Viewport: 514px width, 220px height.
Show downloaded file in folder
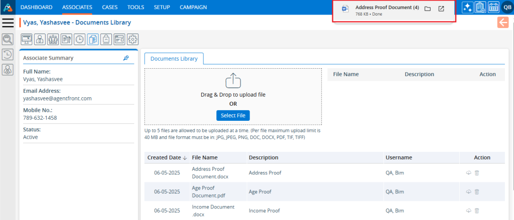point(428,9)
